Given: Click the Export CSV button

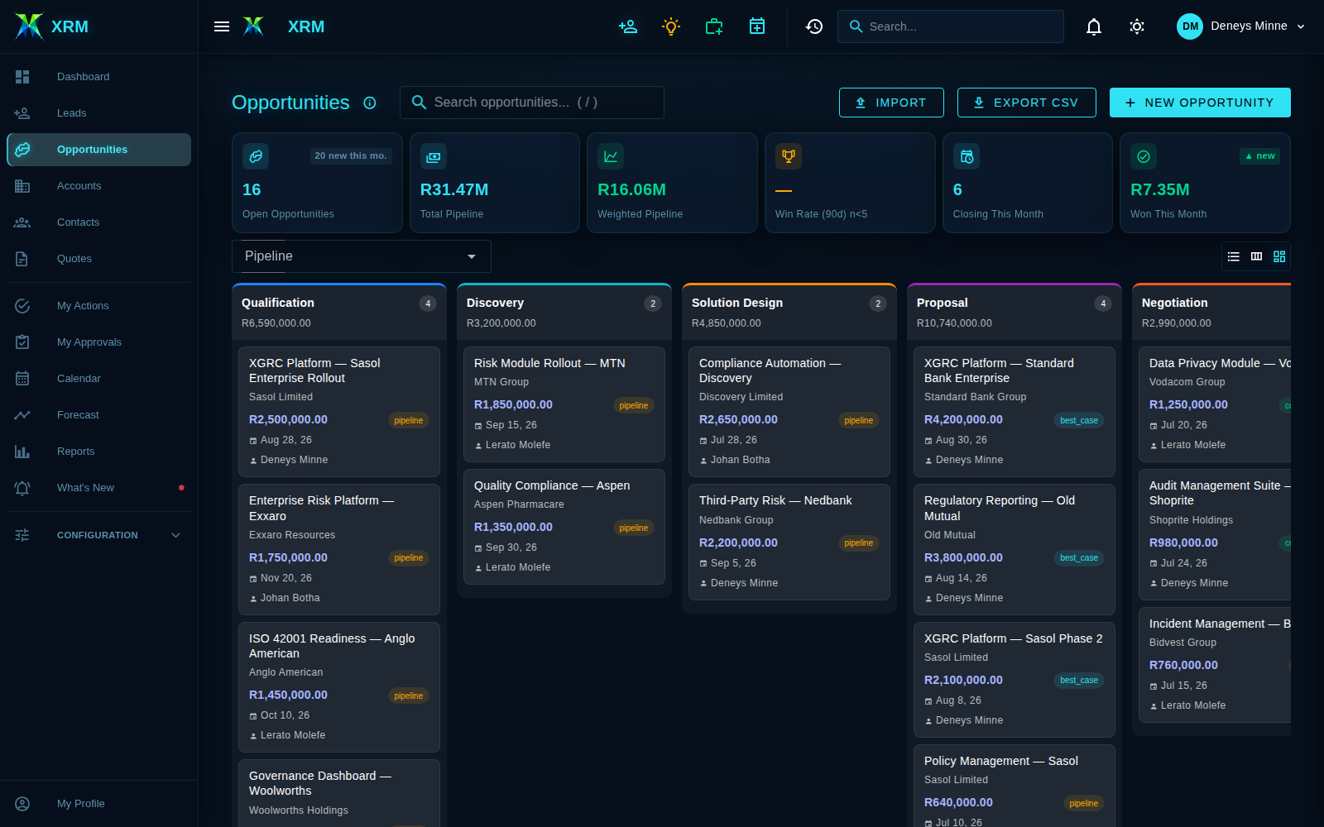Looking at the screenshot, I should click(1027, 103).
